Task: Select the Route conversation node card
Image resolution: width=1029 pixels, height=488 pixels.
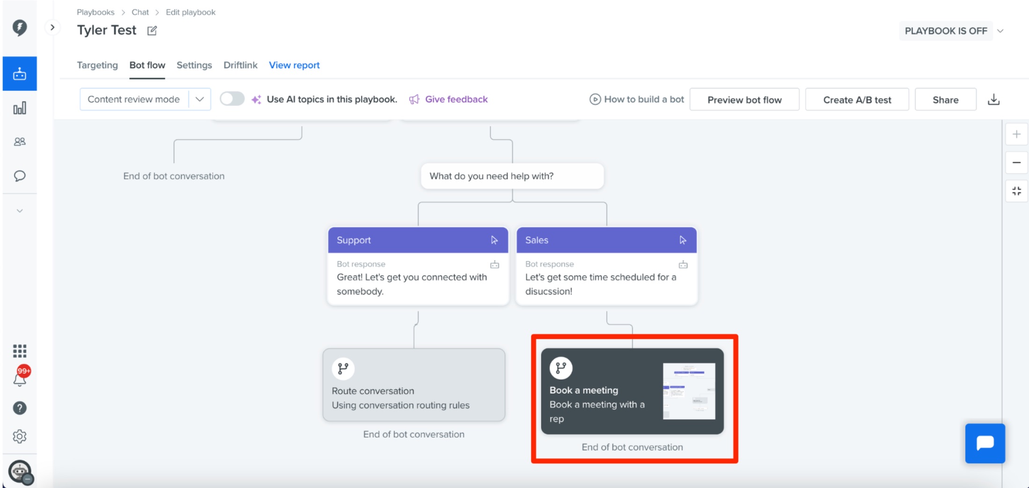Action: click(414, 385)
